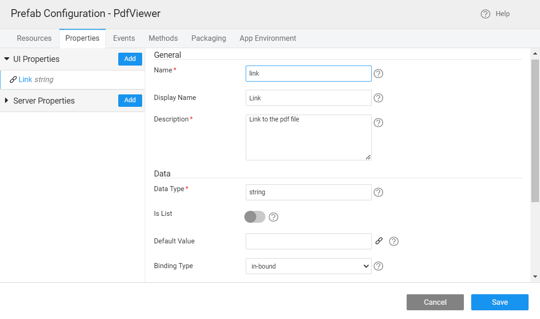Open the Help icon in the header
The width and height of the screenshot is (540, 319).
485,14
